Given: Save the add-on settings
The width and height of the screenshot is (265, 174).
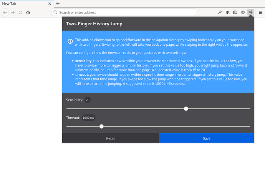Looking at the screenshot, I should [207, 138].
